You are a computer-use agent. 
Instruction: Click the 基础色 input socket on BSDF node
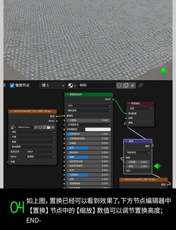click(x=64, y=116)
